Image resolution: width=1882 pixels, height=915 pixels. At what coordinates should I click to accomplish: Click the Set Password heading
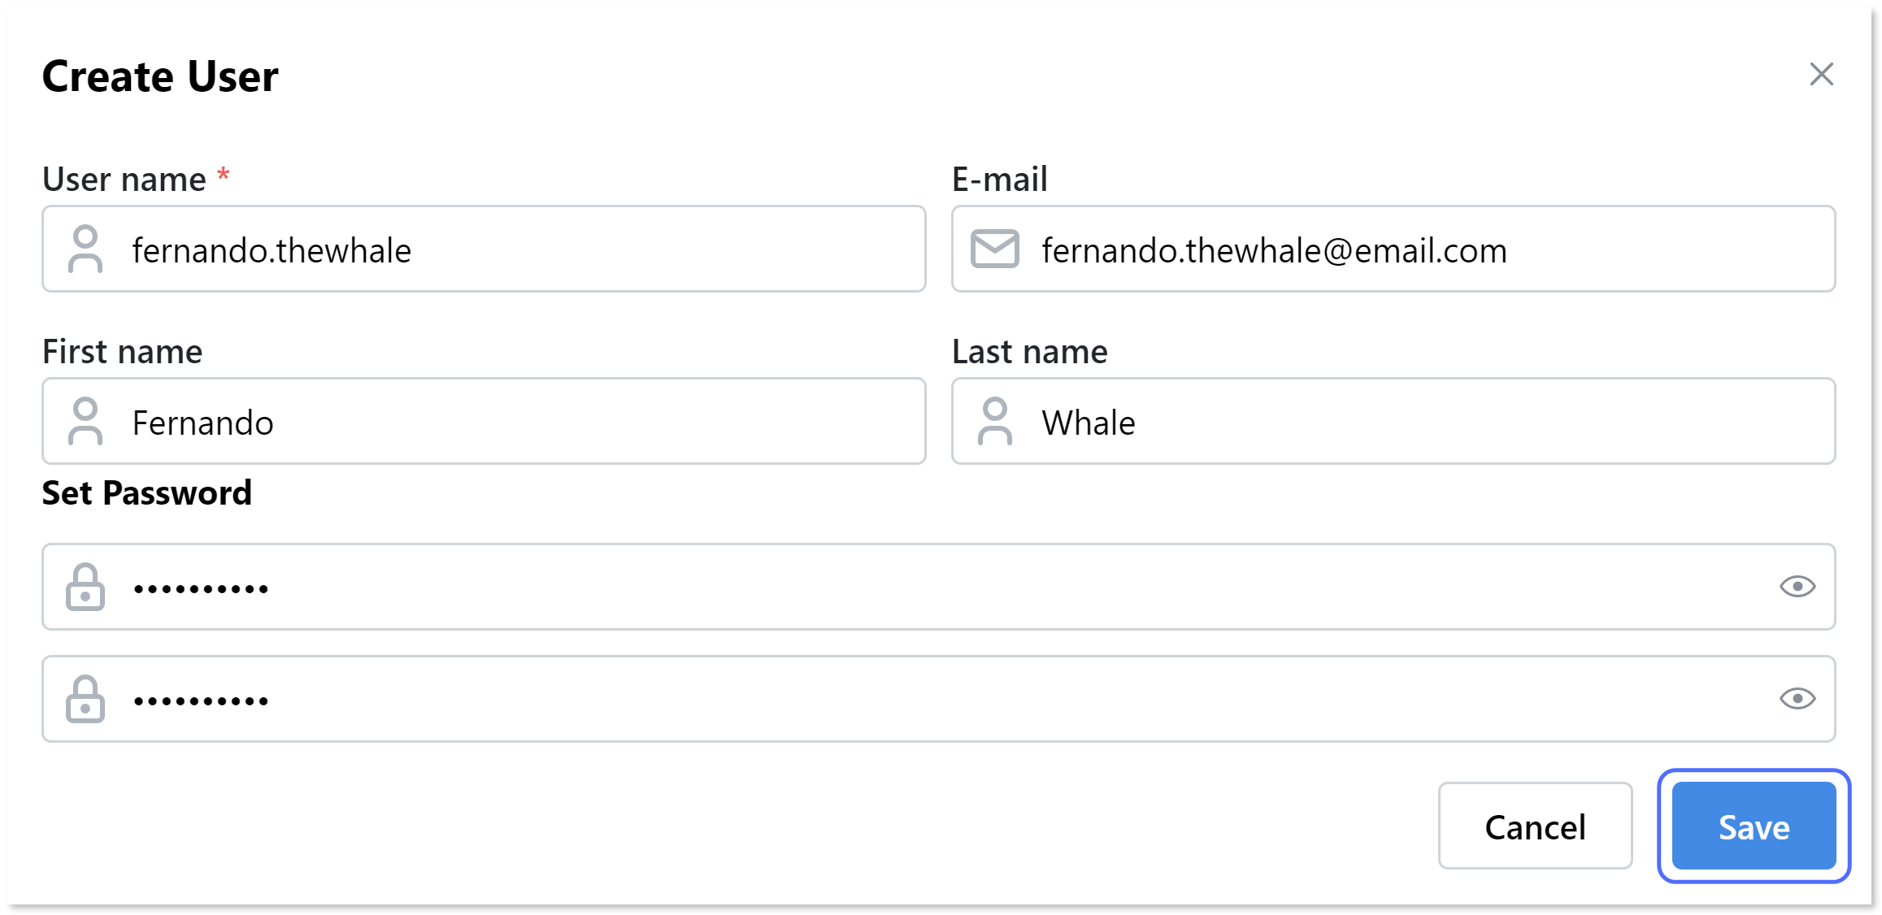[x=147, y=492]
